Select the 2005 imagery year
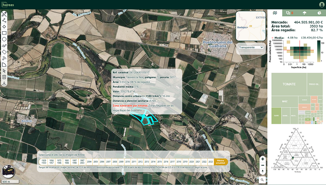This screenshot has width=326, height=185. (95, 162)
